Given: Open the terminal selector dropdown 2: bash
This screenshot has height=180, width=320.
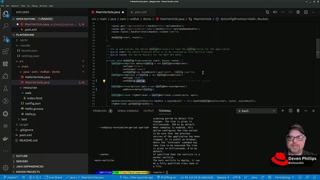Looking at the screenshot, I should (x=256, y=111).
